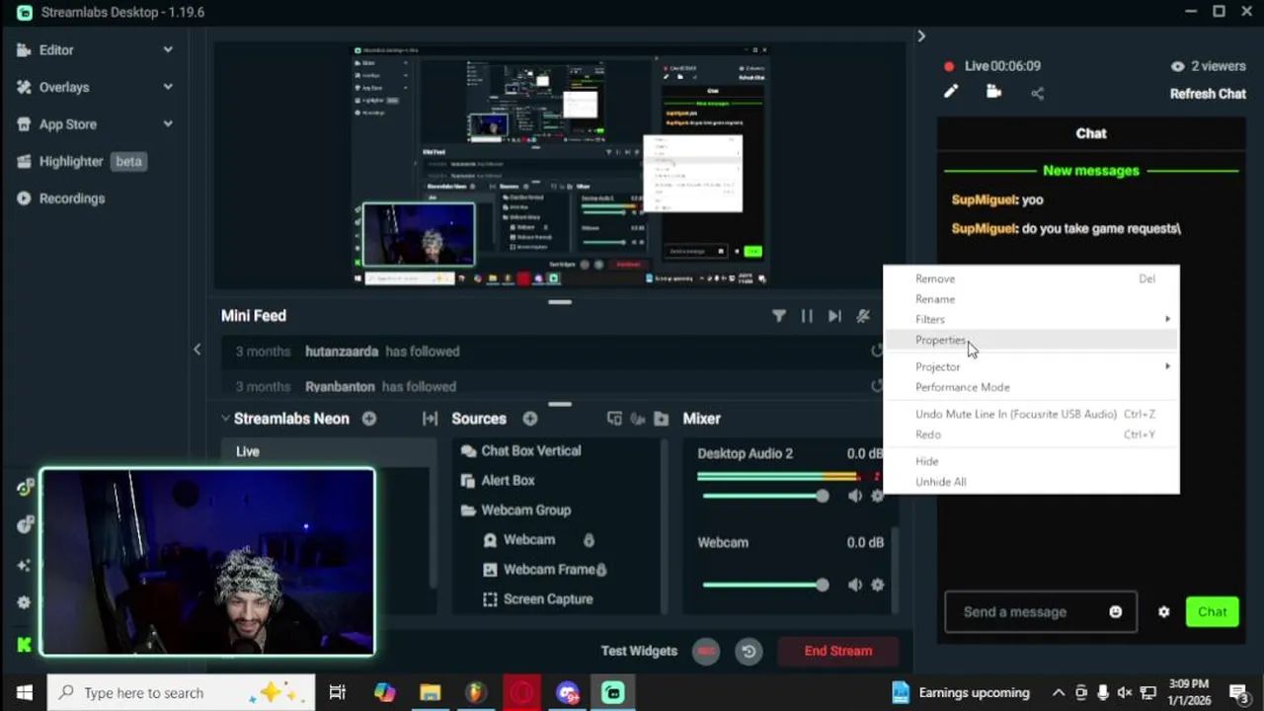Collapse the left editor panel arrow
Viewport: 1264px width, 711px height.
(197, 350)
